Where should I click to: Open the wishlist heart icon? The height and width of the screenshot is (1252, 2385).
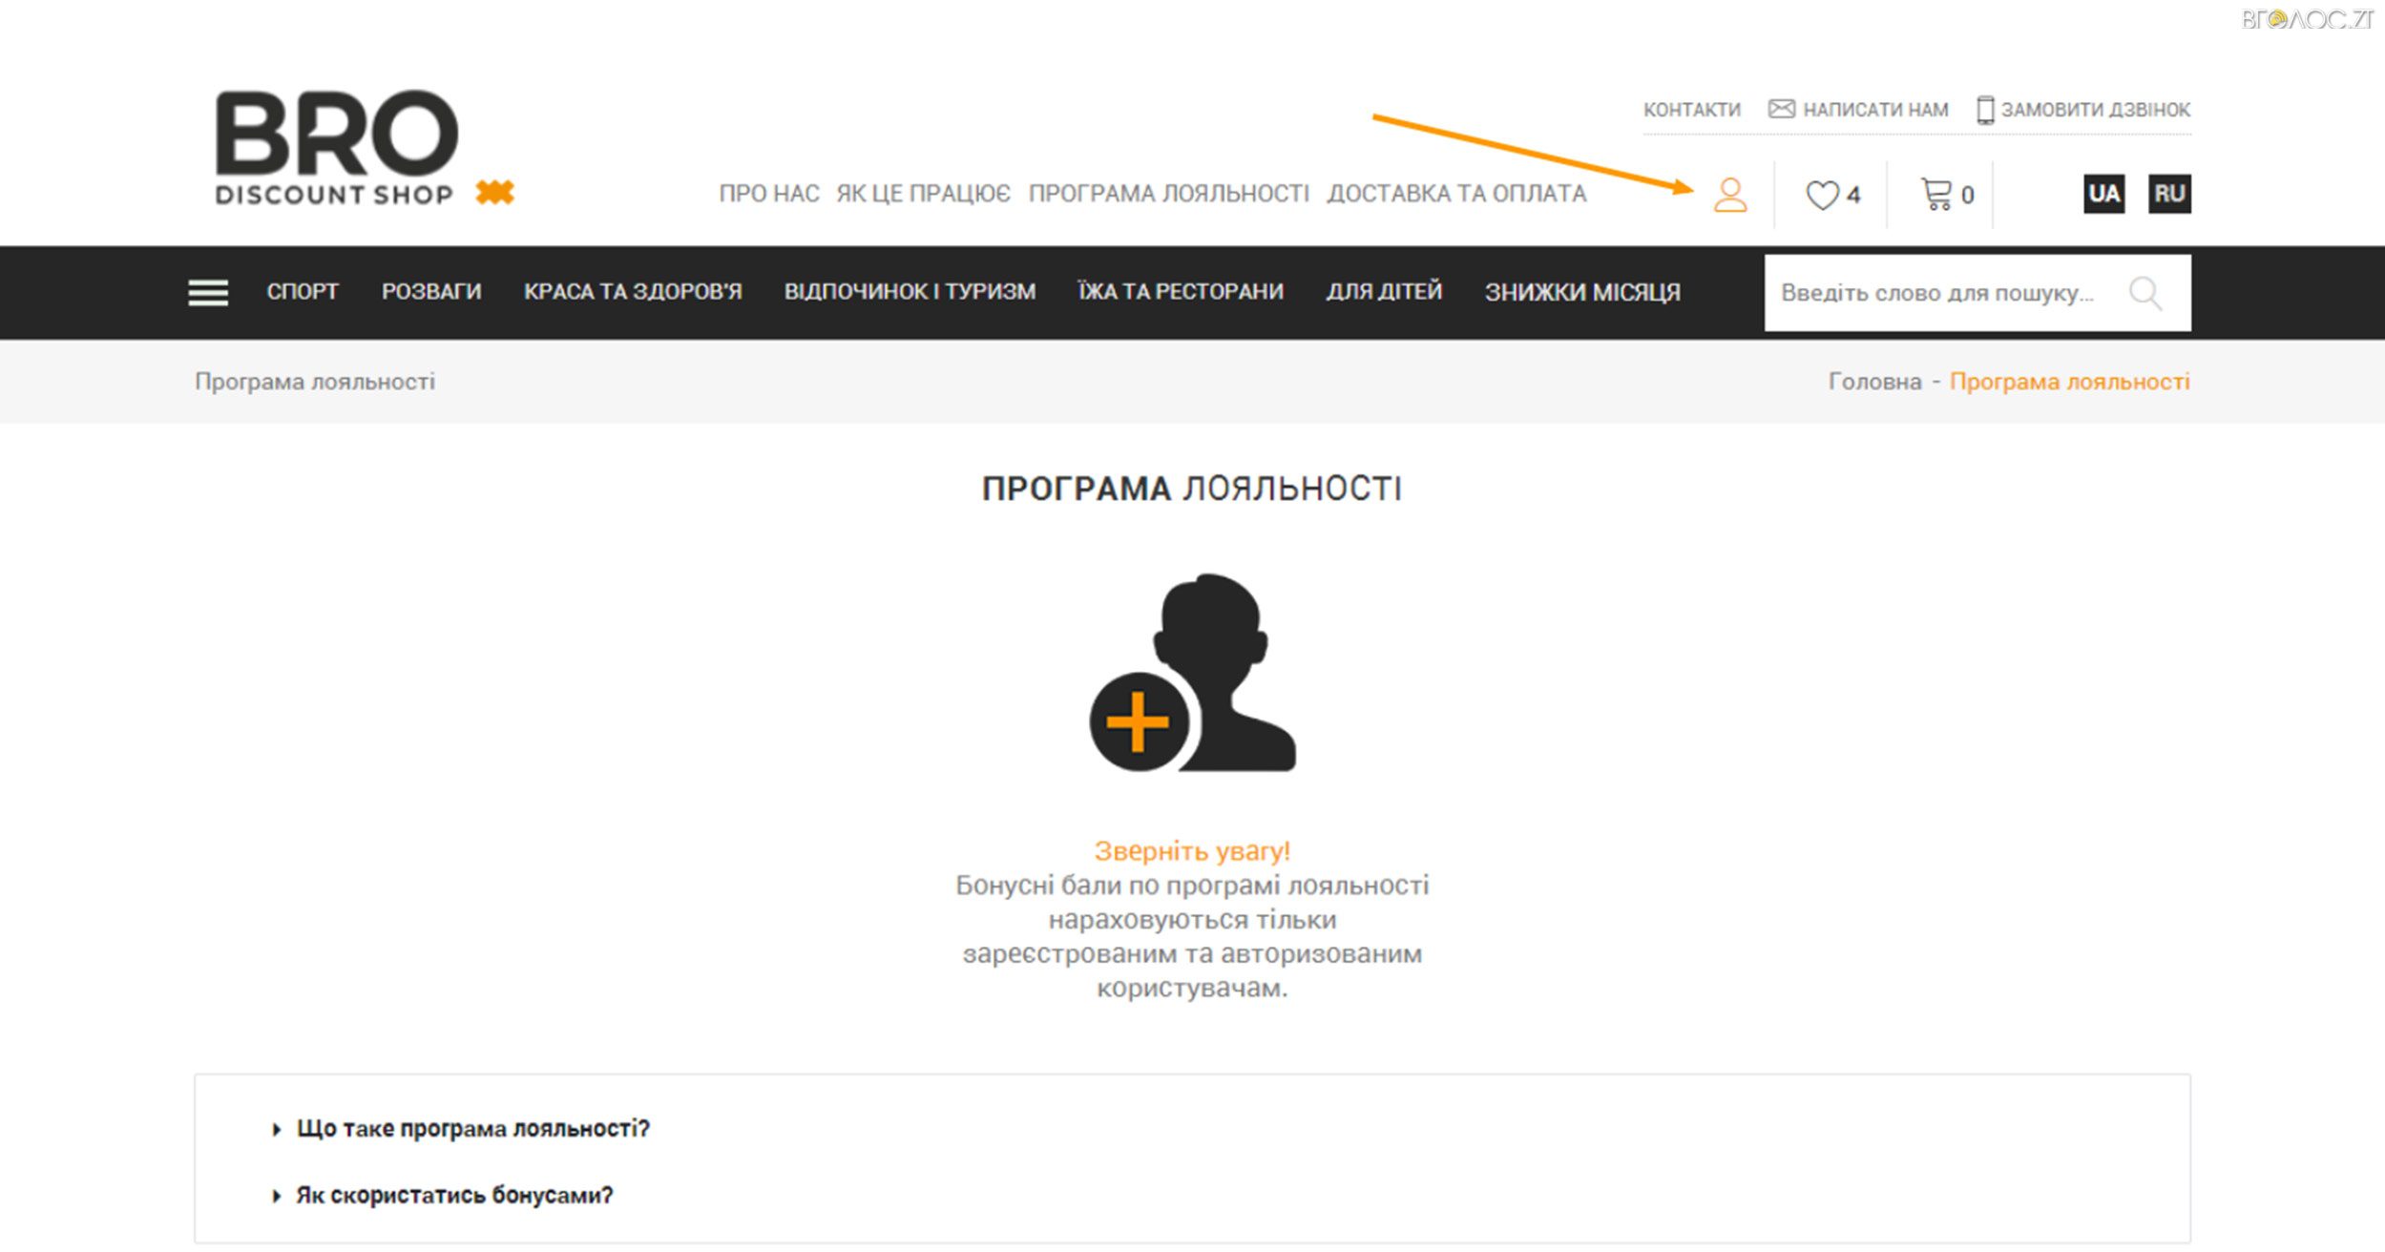[x=1821, y=195]
